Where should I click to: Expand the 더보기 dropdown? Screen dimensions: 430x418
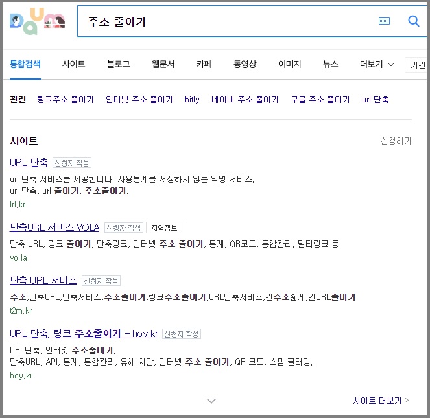pyautogui.click(x=377, y=64)
